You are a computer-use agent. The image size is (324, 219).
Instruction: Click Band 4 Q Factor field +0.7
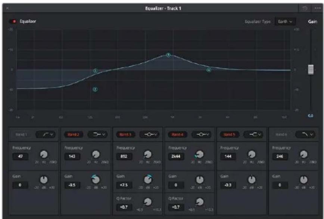(x=176, y=207)
